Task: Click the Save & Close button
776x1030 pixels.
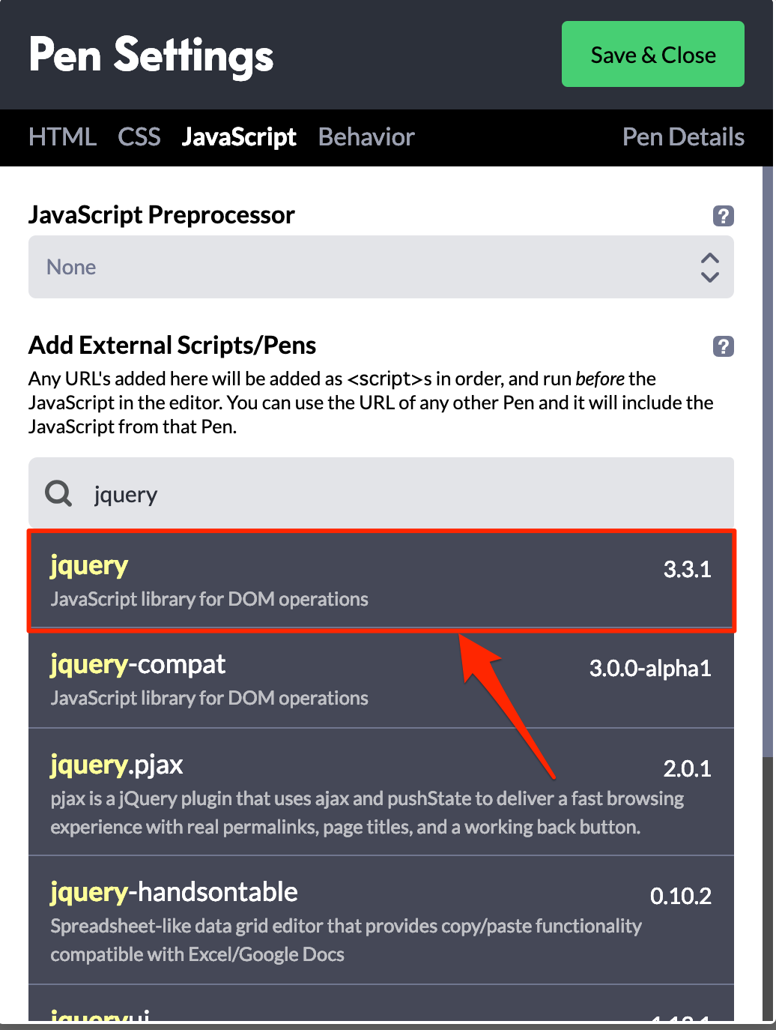Action: click(x=652, y=54)
